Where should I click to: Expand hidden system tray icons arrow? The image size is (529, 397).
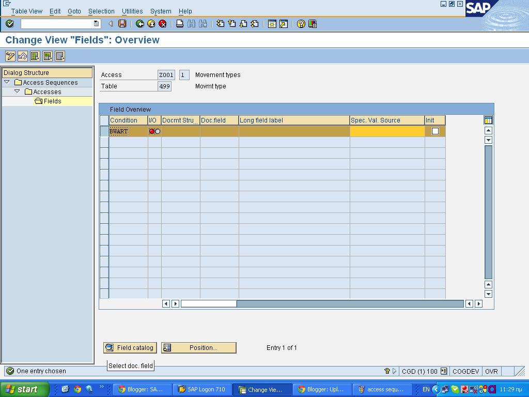coord(435,389)
